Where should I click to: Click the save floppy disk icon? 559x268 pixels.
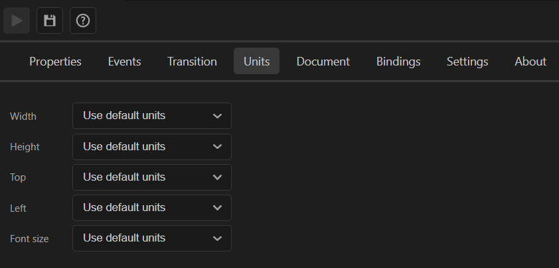50,21
